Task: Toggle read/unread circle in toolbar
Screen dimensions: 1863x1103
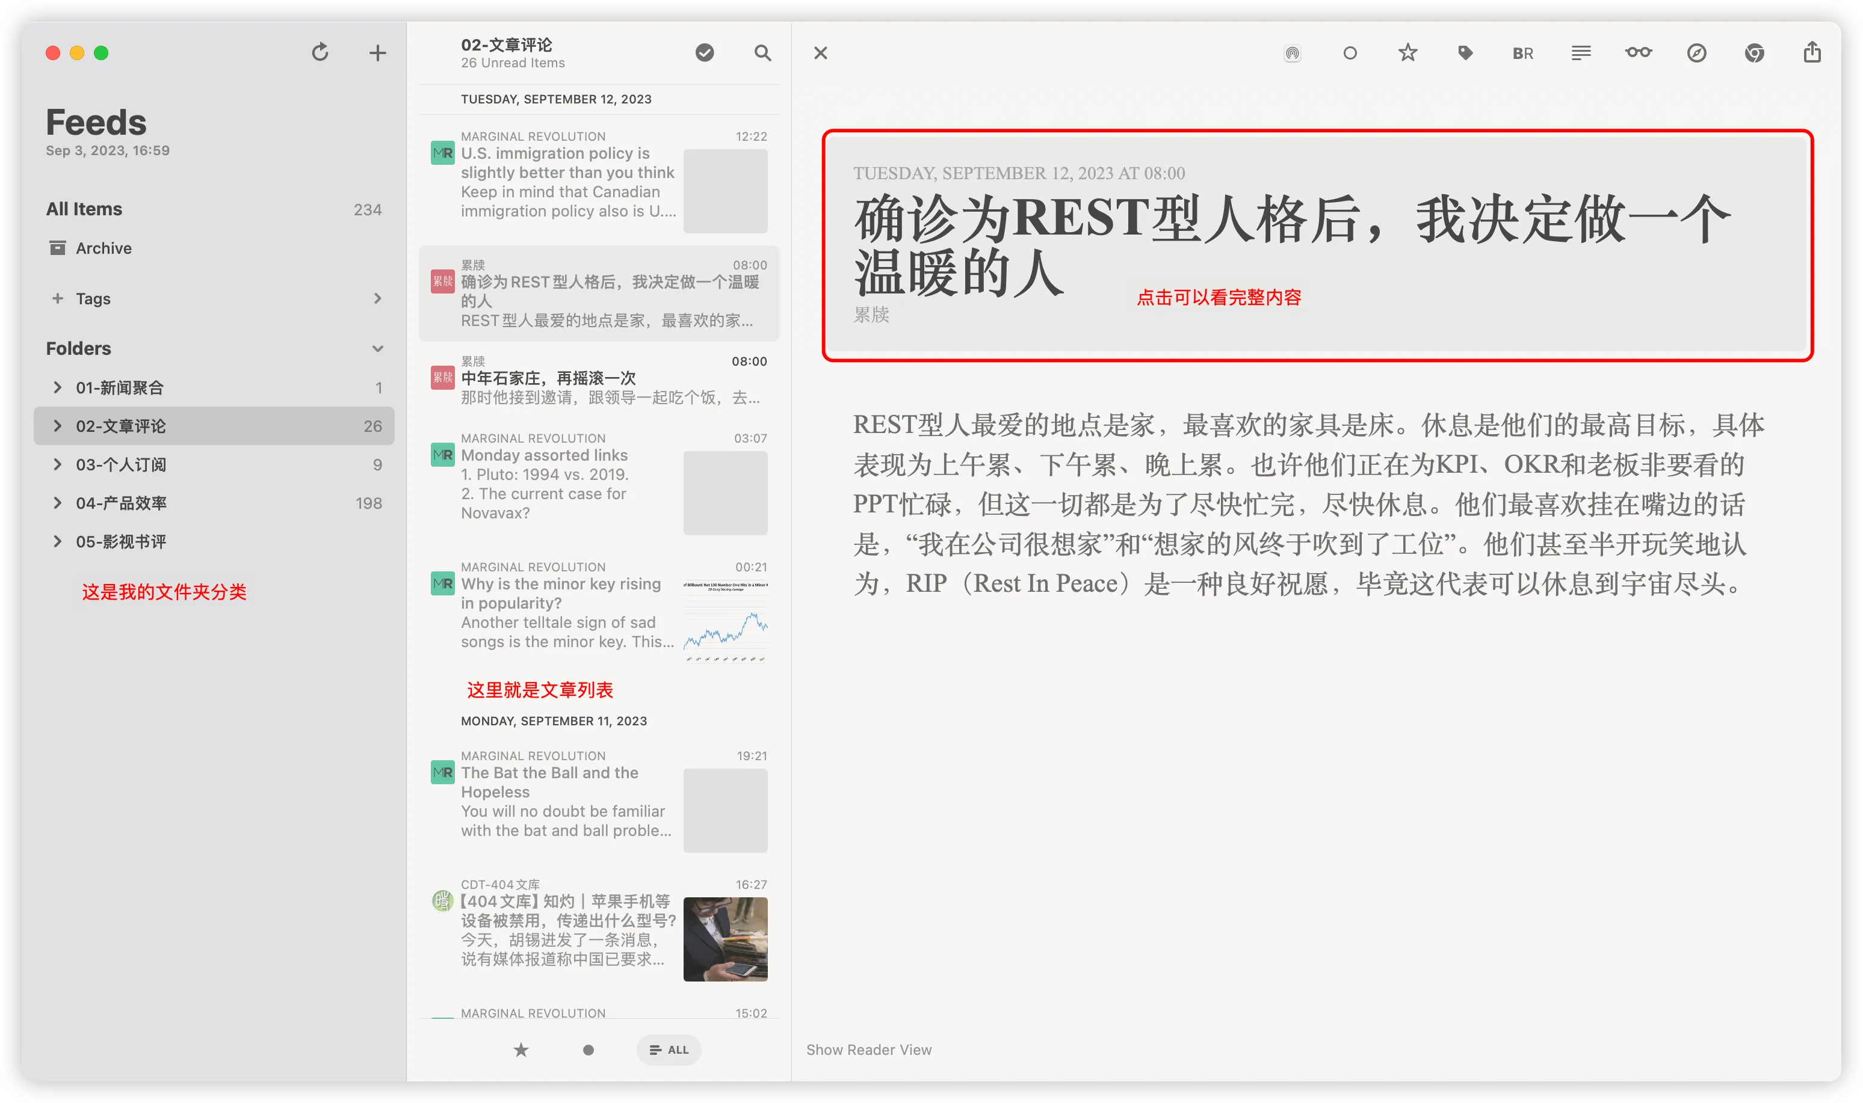Action: point(1349,53)
